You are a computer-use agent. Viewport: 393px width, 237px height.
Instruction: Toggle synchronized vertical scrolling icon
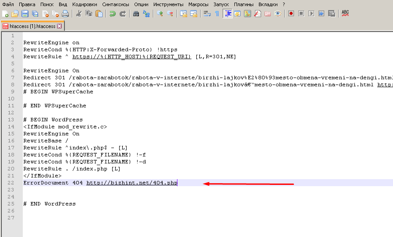point(184,14)
